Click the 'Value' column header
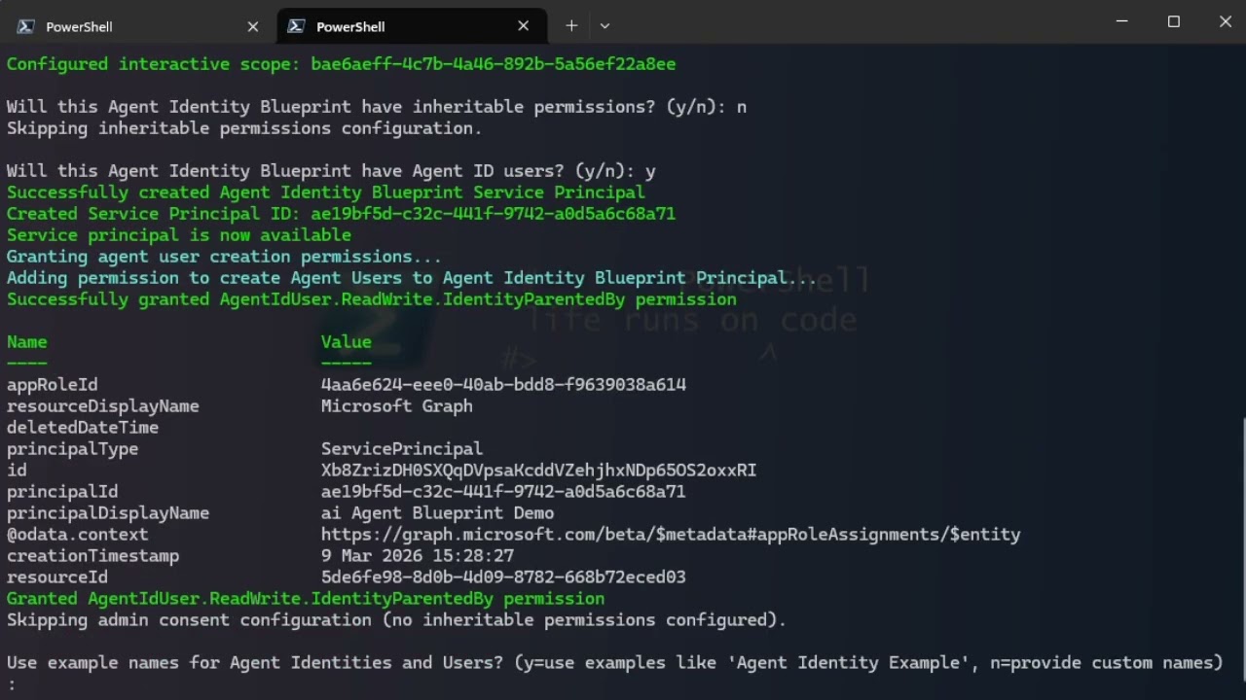This screenshot has height=700, width=1246. (347, 342)
